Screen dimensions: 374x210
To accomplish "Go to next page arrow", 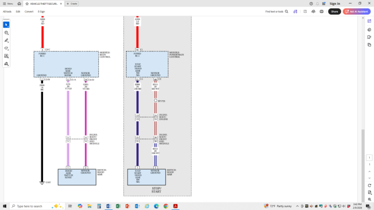I will pos(369,178).
